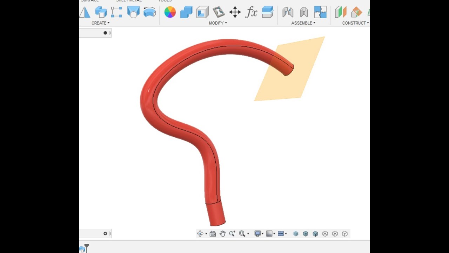The height and width of the screenshot is (253, 449).
Task: Switch to second shaded cube visual style
Action: pos(306,234)
